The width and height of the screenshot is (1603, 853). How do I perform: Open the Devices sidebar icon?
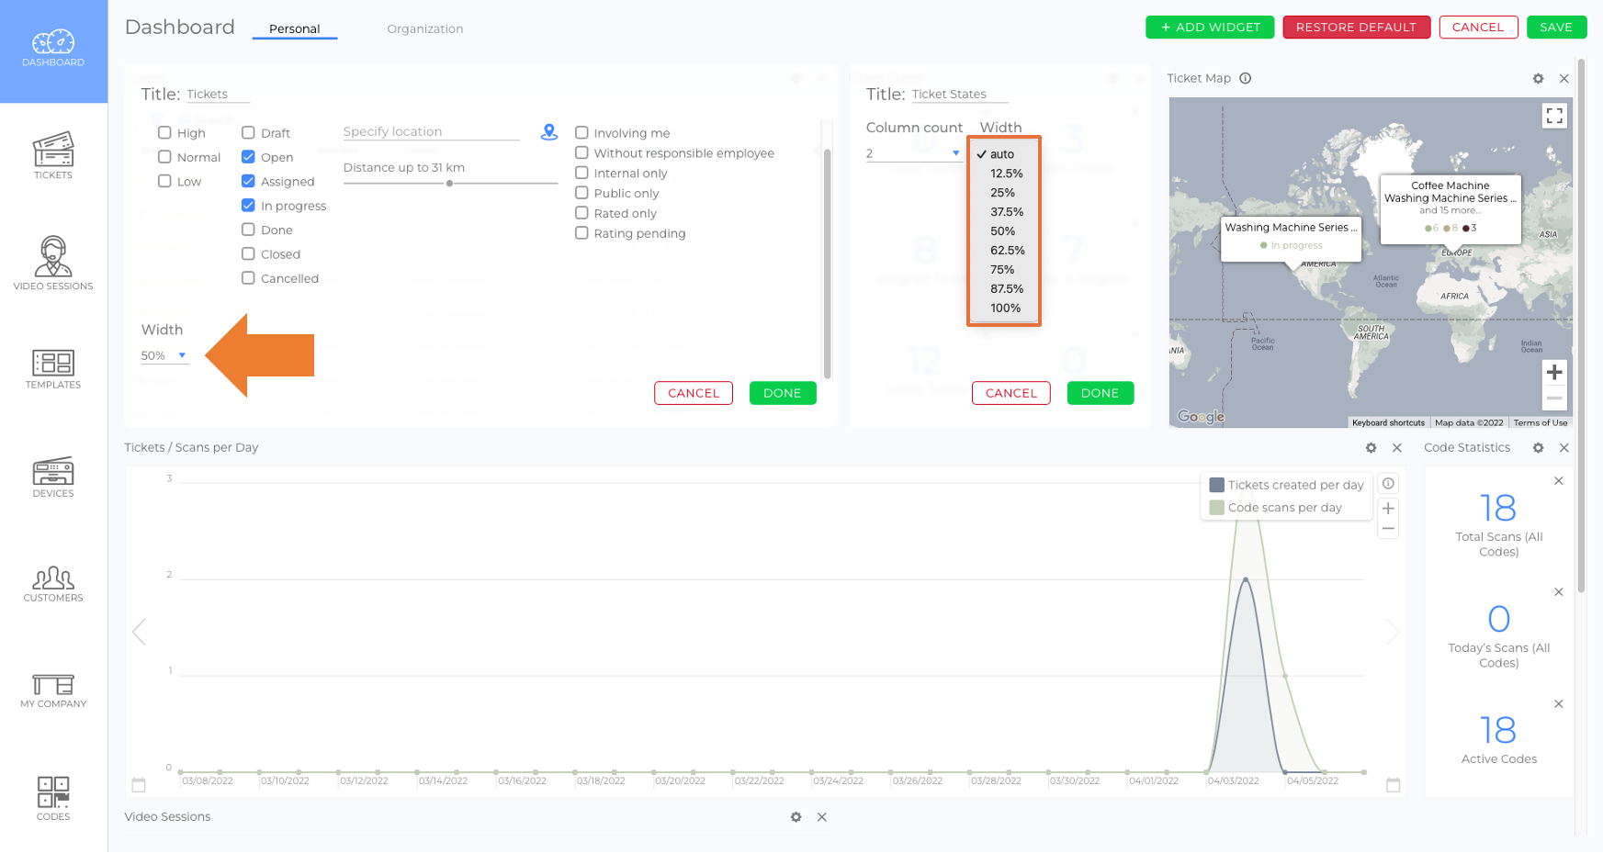pos(53,477)
